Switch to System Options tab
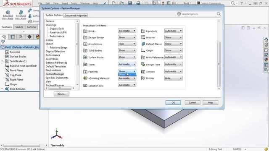 54,15
